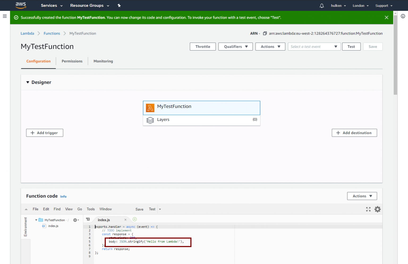
Task: Click the Lambda function icon in the Designer
Action: click(150, 108)
